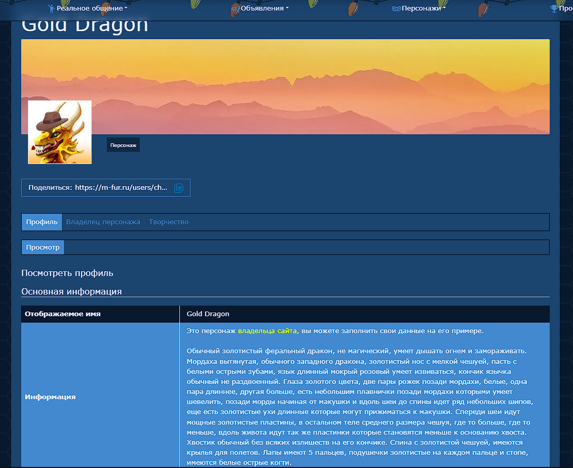Click the trophy icon in navigation bar
The width and height of the screenshot is (573, 468).
tap(553, 8)
